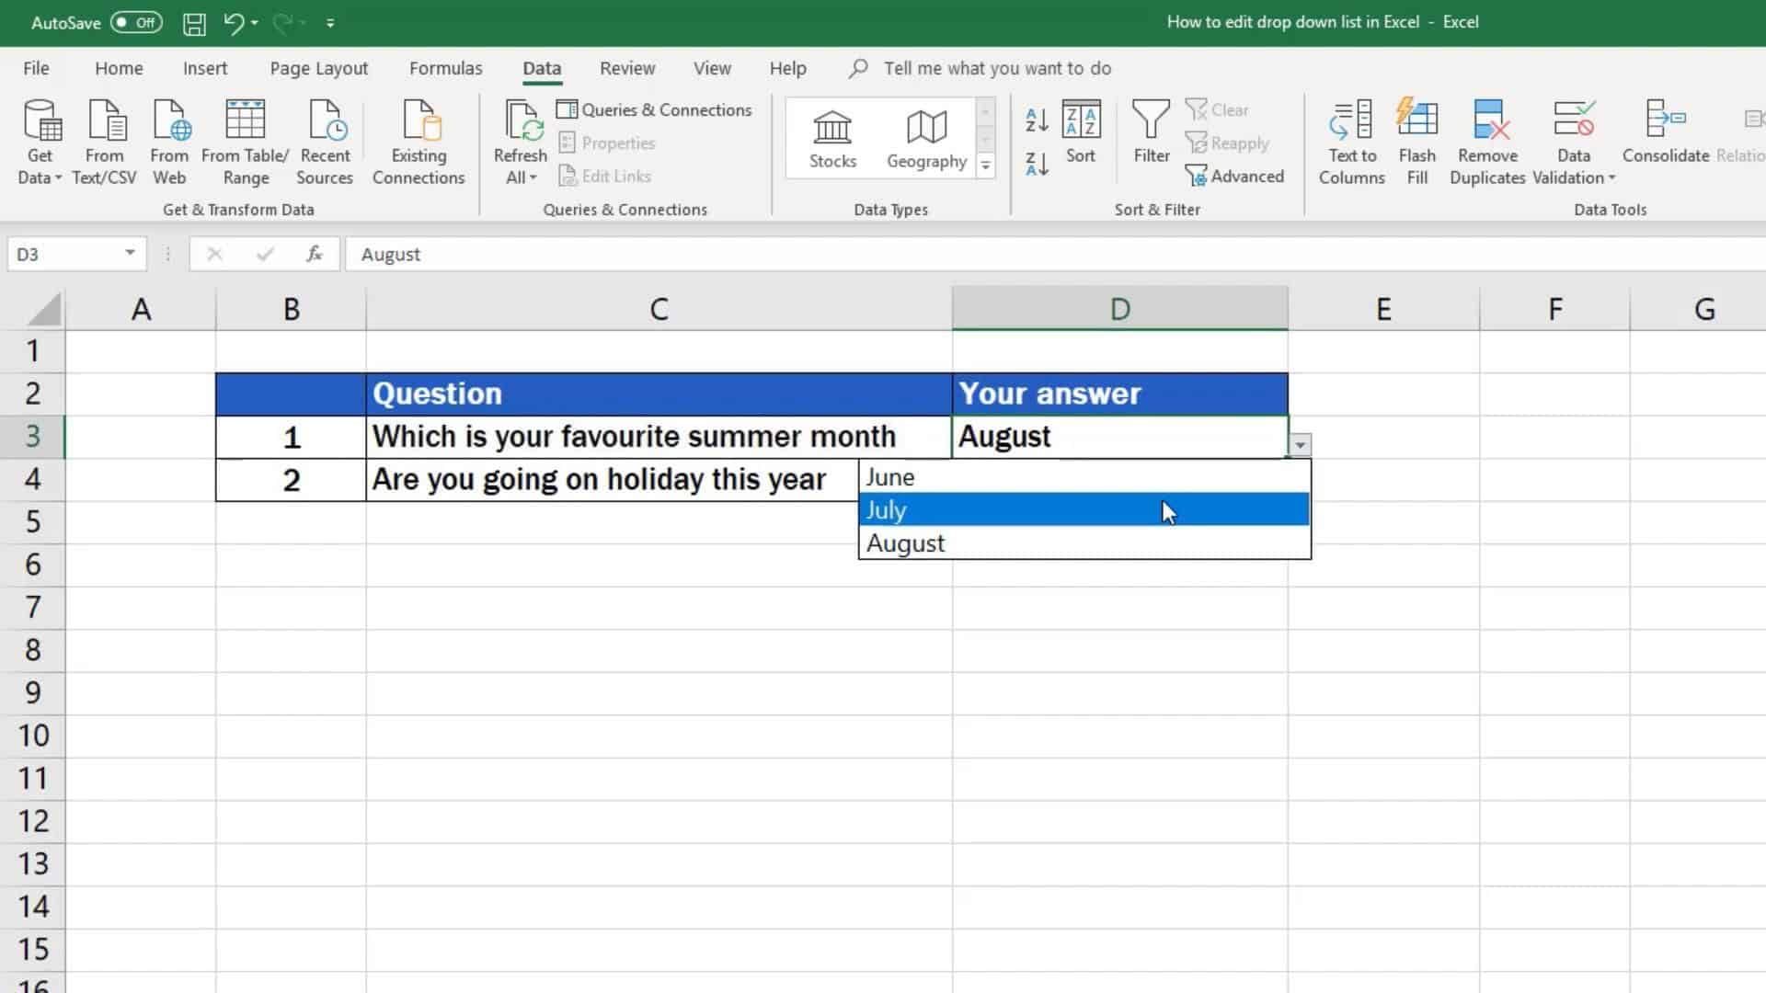Open the Review ribbon tab

pos(627,68)
